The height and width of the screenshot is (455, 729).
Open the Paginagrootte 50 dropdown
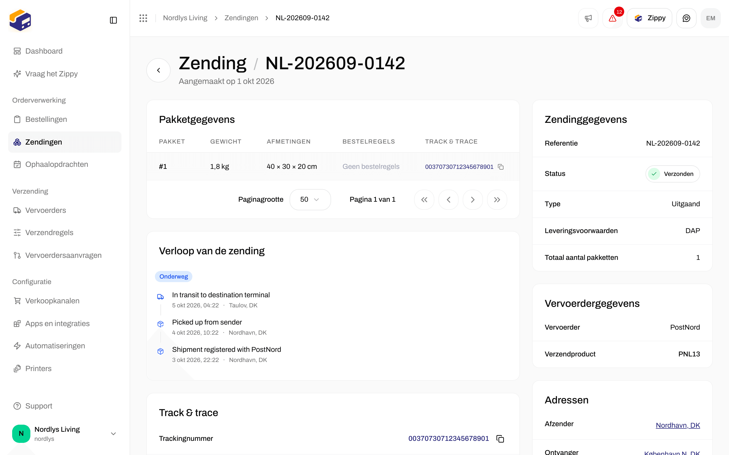tap(310, 199)
